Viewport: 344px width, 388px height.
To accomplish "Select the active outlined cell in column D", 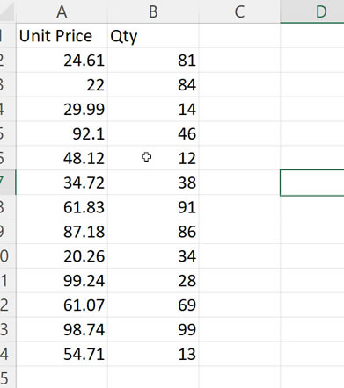I will (312, 183).
